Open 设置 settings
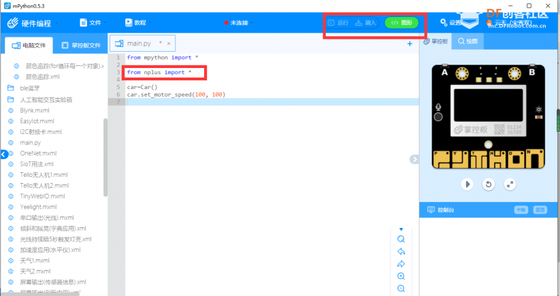Viewport: 560px width, 296px height. tap(450, 22)
